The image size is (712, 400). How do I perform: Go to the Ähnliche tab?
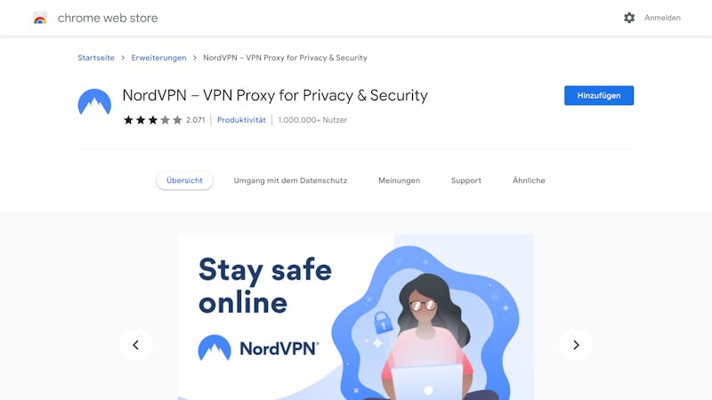coord(529,180)
